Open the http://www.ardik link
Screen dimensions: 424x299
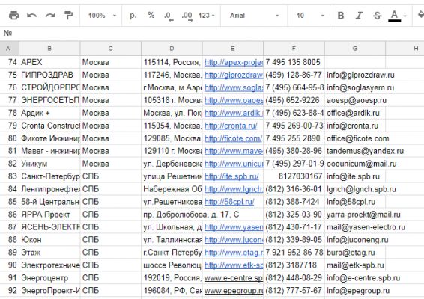234,113
